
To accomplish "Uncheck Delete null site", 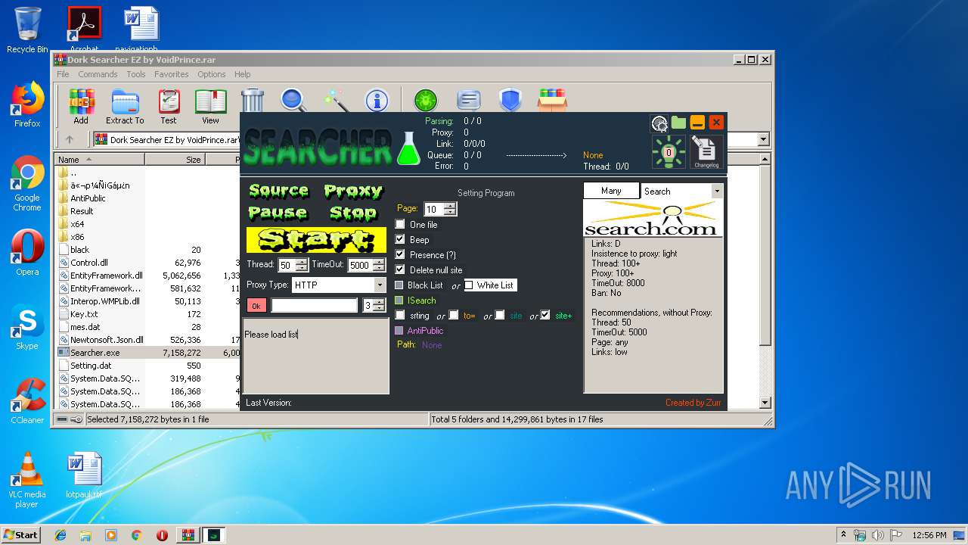I will pos(401,269).
